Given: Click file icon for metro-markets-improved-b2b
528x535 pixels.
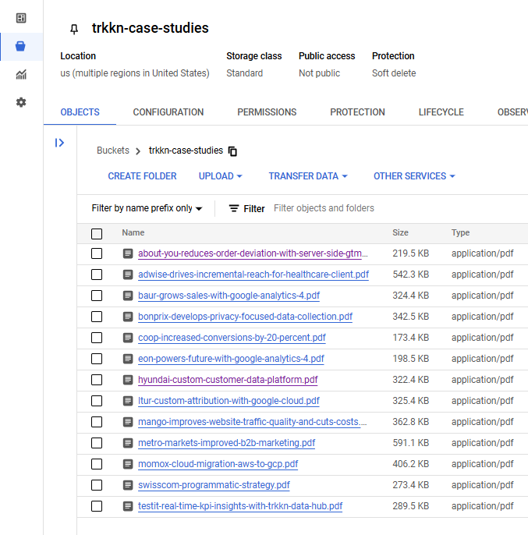Looking at the screenshot, I should pyautogui.click(x=128, y=443).
